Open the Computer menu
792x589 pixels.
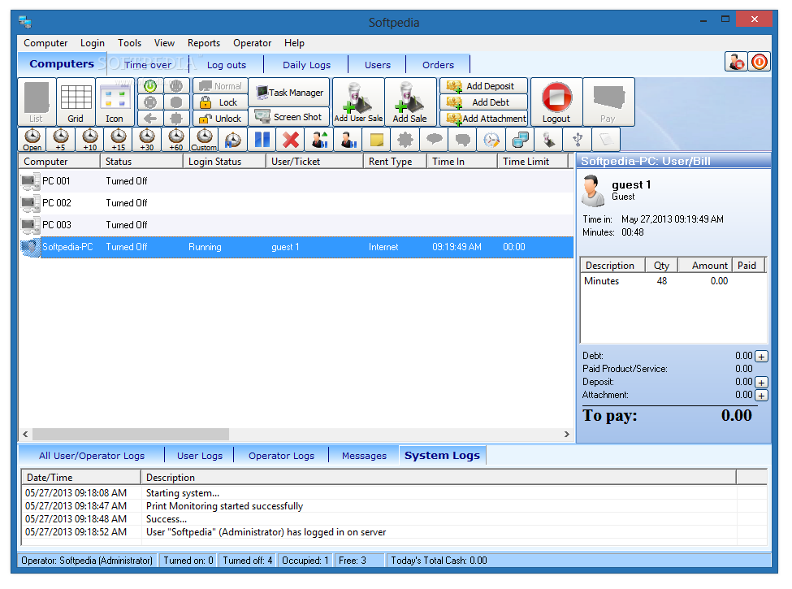point(45,43)
